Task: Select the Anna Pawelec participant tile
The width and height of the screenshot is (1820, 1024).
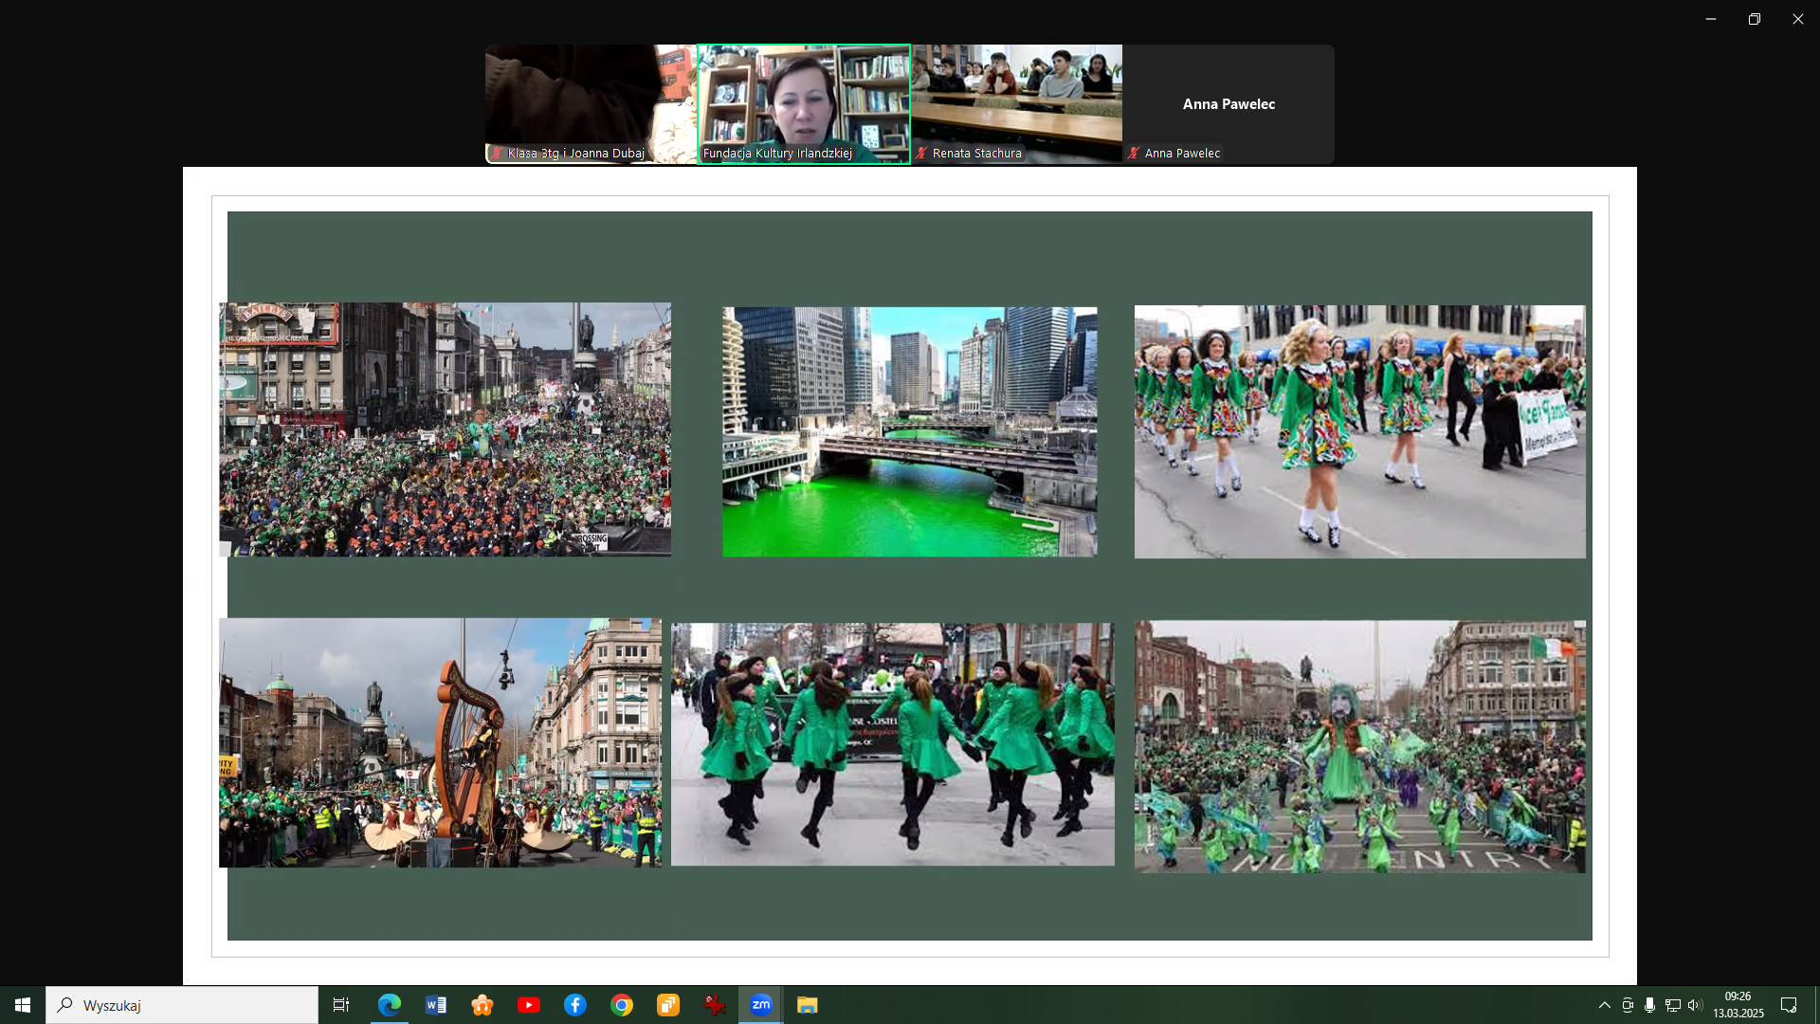Action: (x=1228, y=103)
